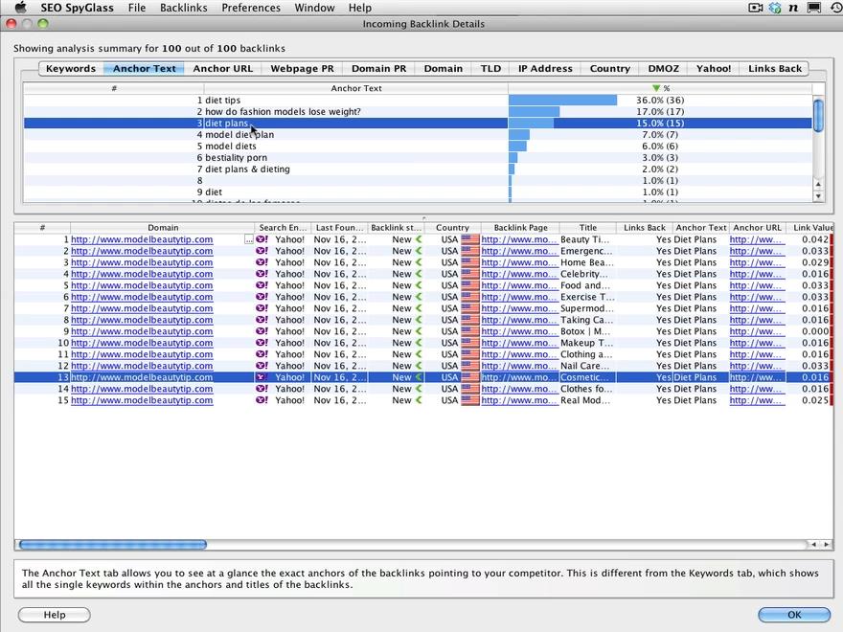Image resolution: width=843 pixels, height=632 pixels.
Task: Switch to the DMOZ tab
Action: tap(663, 68)
